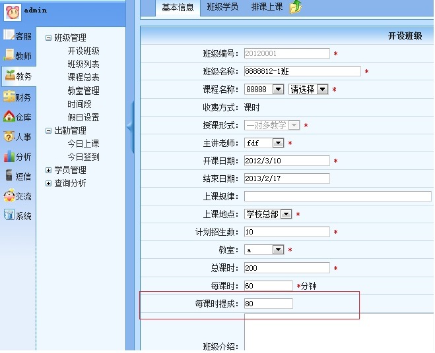The height and width of the screenshot is (353, 435).
Task: Collapse the sidebar with the splitter arrow
Action: click(130, 127)
